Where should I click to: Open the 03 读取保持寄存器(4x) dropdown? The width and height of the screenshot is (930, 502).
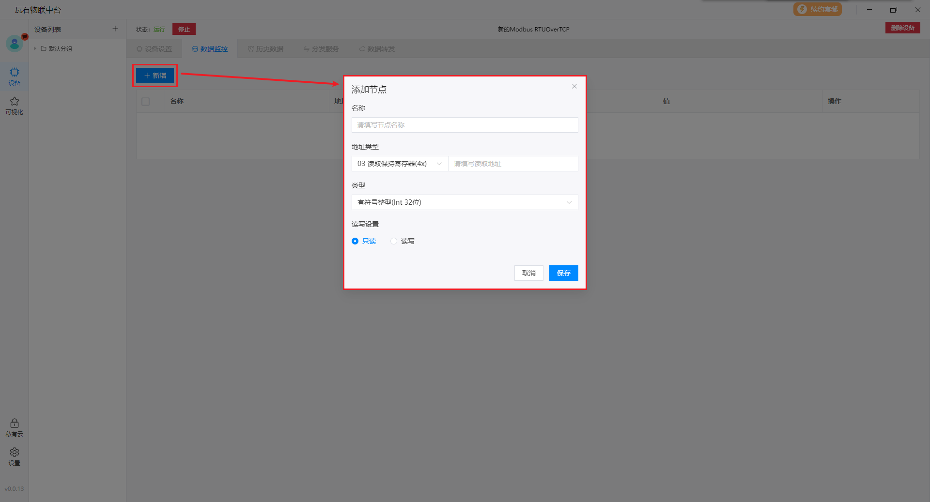tap(400, 164)
